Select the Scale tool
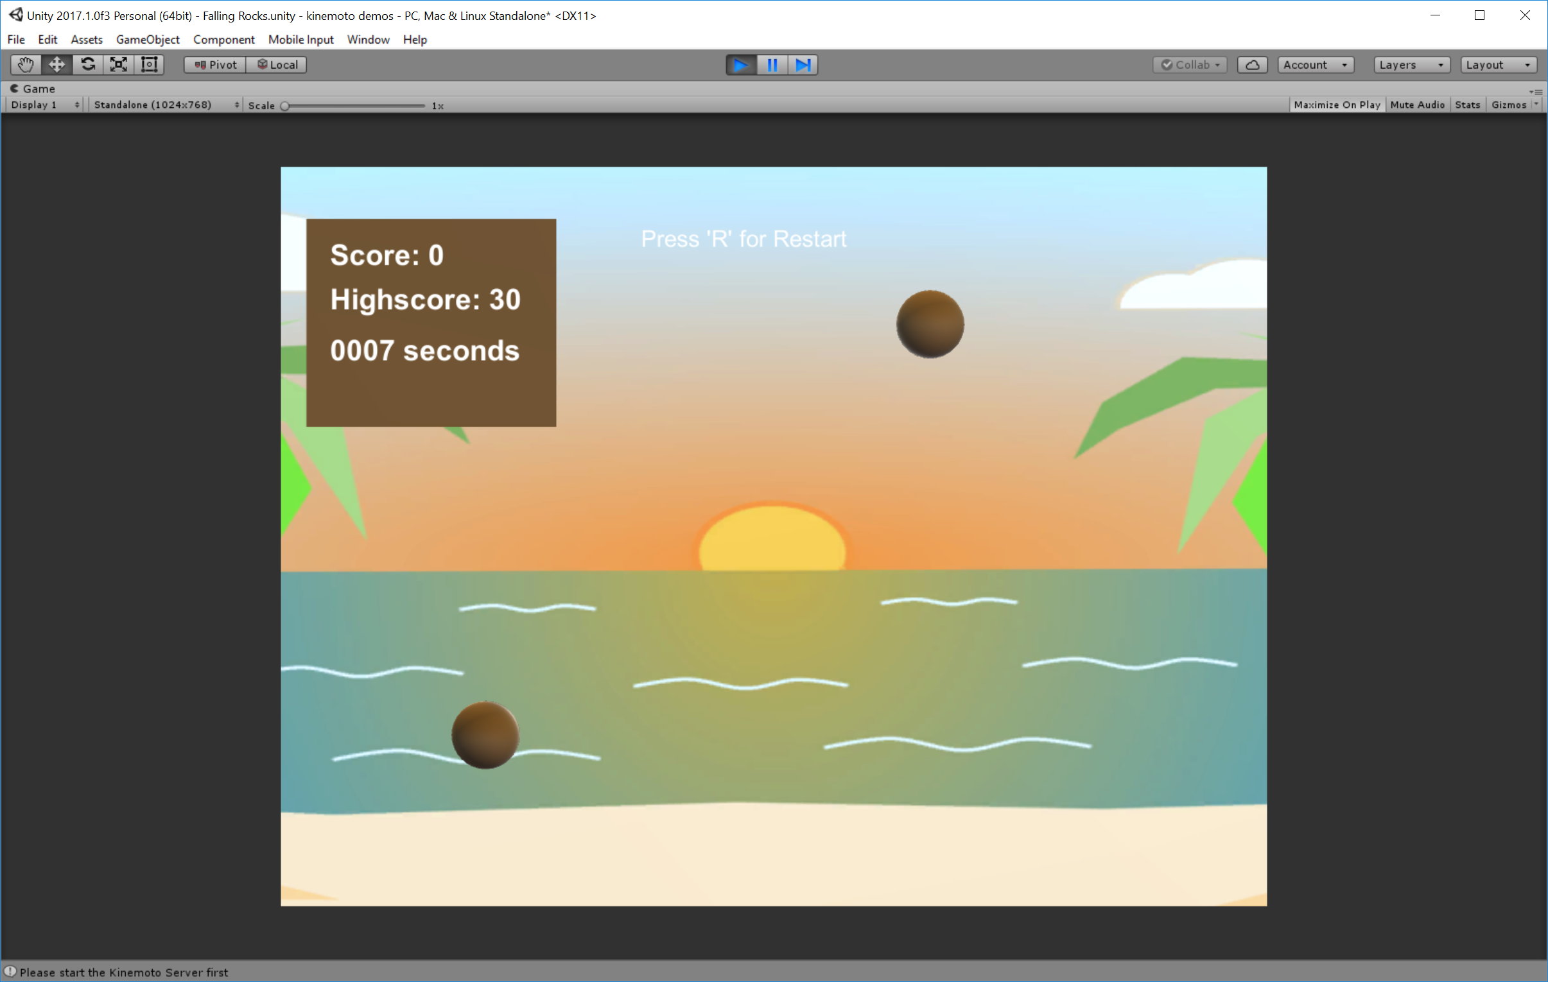This screenshot has width=1548, height=982. tap(118, 65)
